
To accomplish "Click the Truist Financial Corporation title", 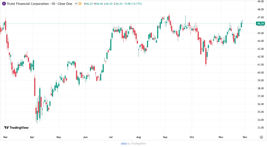I will tap(28, 4).
